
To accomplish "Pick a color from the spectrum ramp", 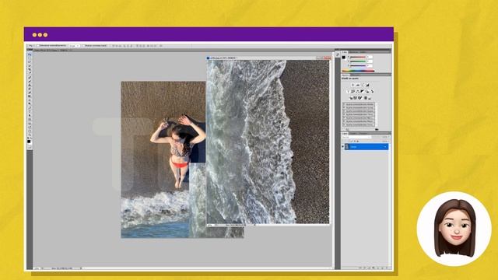I will click(358, 71).
